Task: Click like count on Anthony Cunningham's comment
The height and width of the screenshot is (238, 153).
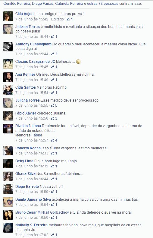Action: tap(56, 54)
